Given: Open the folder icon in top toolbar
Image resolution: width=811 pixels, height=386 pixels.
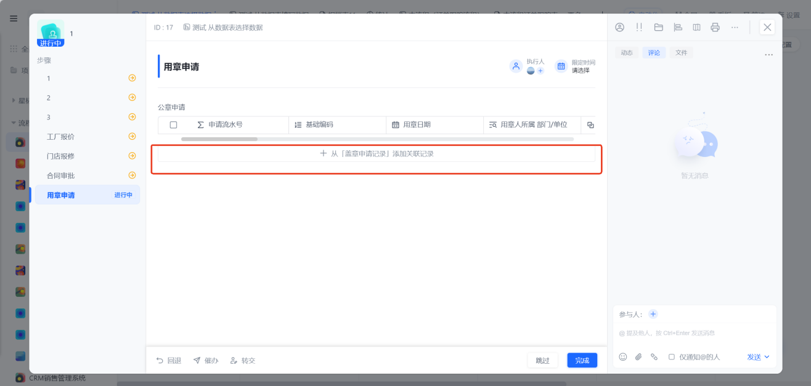Looking at the screenshot, I should click(x=658, y=27).
